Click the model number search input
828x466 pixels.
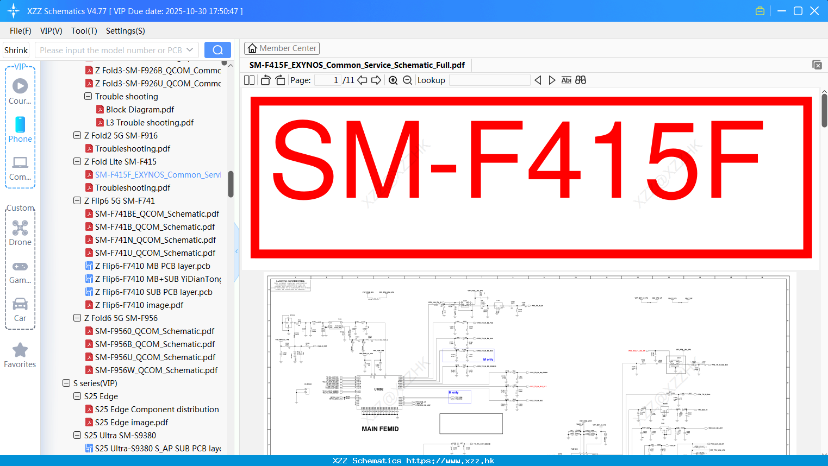point(110,50)
